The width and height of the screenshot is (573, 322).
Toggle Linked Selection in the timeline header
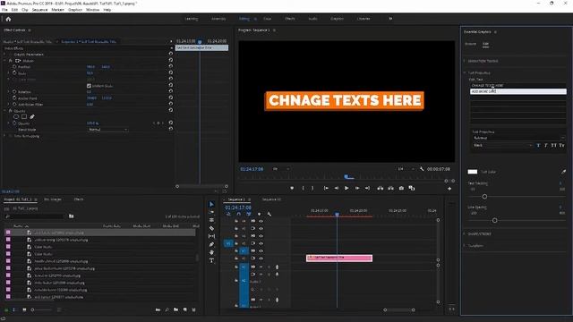249,214
